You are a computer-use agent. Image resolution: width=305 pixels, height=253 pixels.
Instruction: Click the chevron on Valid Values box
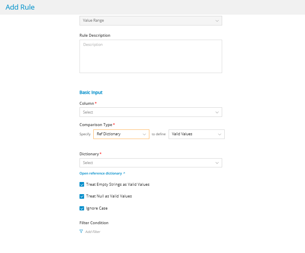[219, 134]
